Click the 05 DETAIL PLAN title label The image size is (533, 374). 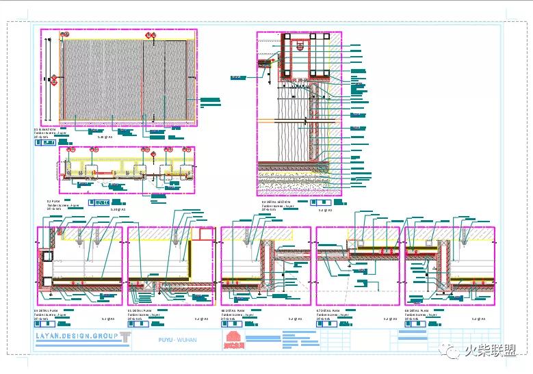click(140, 311)
